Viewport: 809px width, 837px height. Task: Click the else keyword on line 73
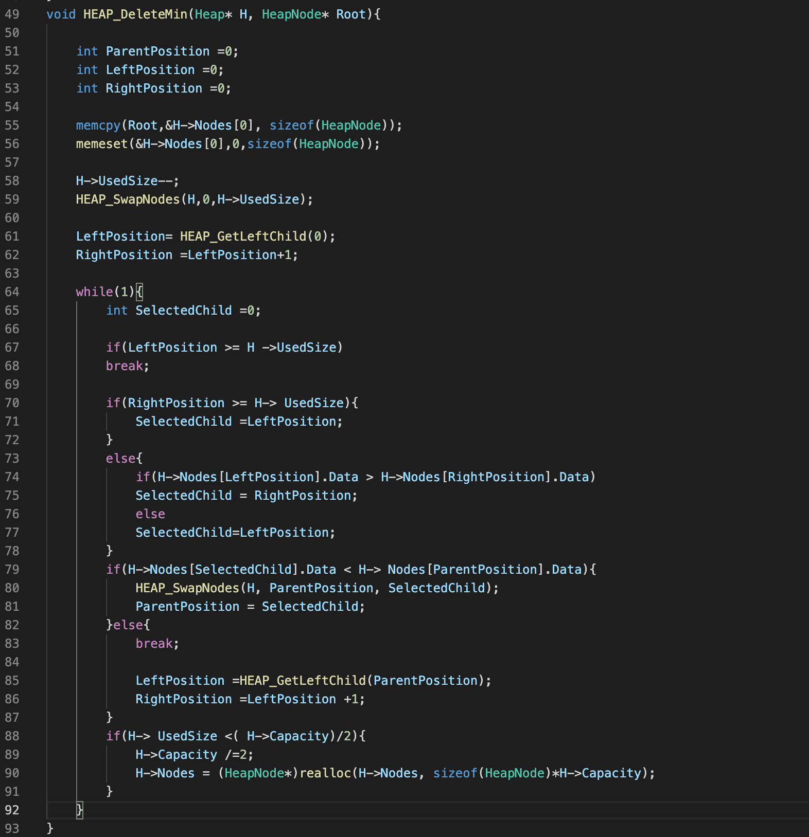point(120,459)
